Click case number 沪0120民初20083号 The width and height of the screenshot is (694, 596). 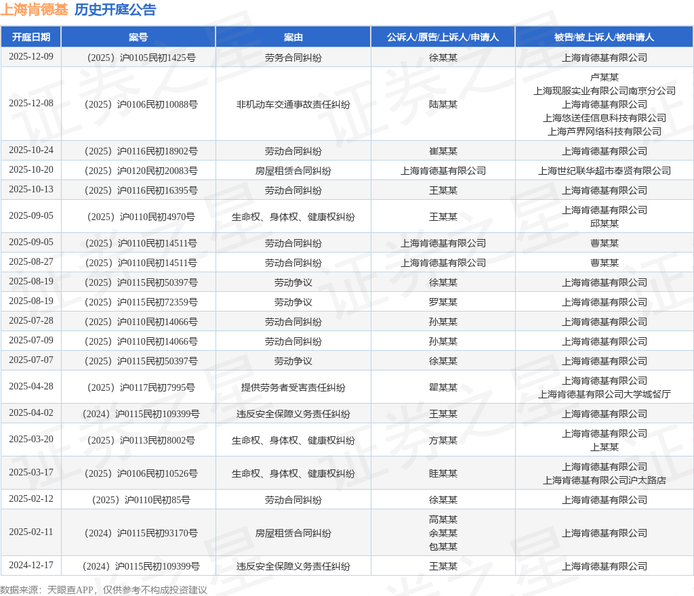(141, 171)
